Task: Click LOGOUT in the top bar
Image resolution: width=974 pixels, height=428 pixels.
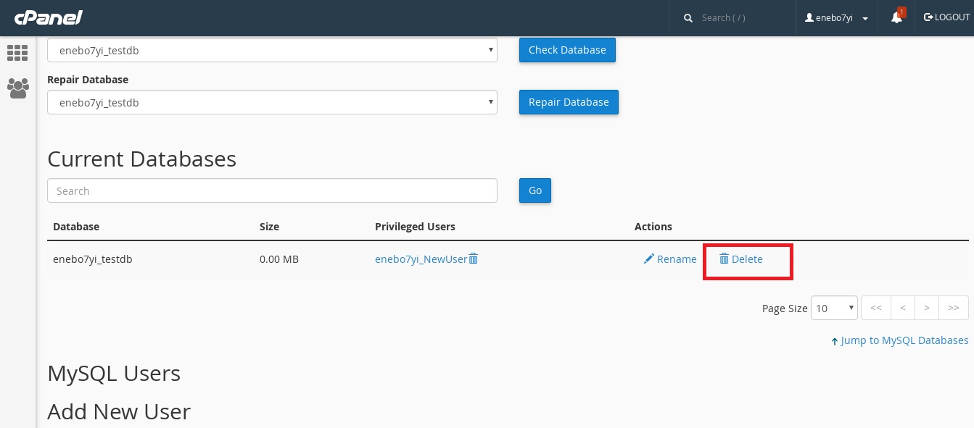Action: click(946, 17)
